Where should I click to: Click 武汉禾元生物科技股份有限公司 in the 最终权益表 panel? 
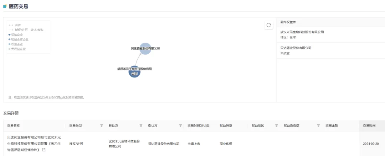pos(302,32)
